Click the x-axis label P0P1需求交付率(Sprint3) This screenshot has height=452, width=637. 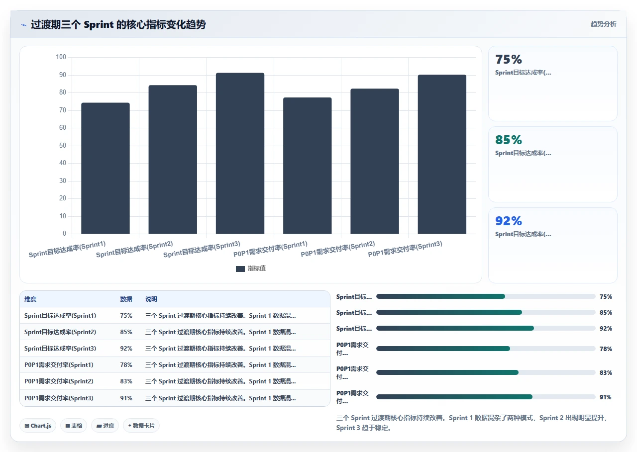point(405,249)
